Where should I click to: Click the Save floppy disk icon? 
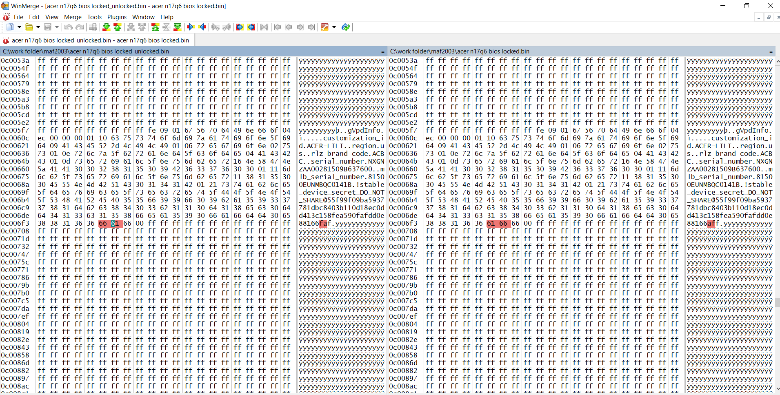tap(48, 27)
